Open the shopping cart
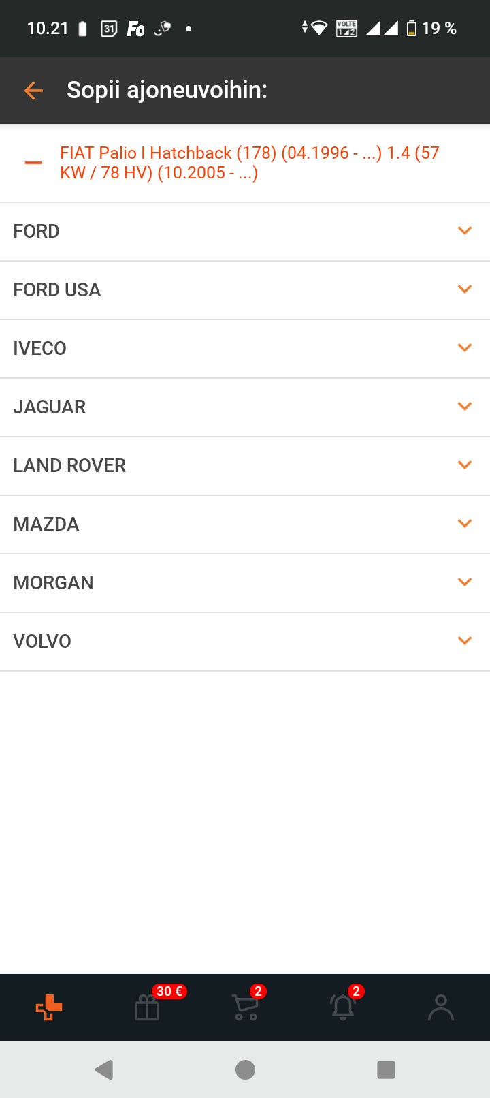Image resolution: width=490 pixels, height=1098 pixels. pos(245,1007)
